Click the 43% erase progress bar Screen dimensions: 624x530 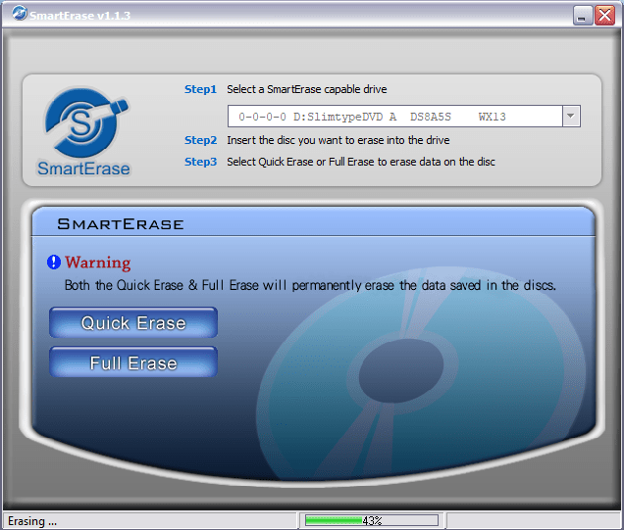372,520
